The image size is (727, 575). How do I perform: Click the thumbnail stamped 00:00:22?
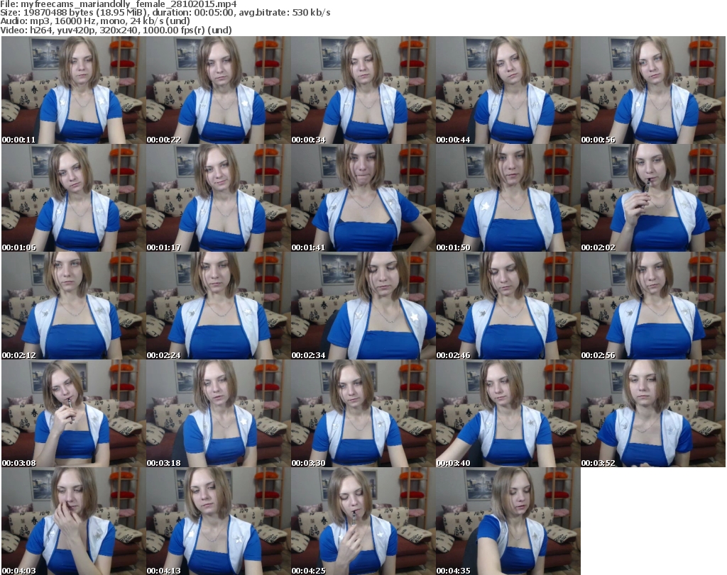[219, 90]
